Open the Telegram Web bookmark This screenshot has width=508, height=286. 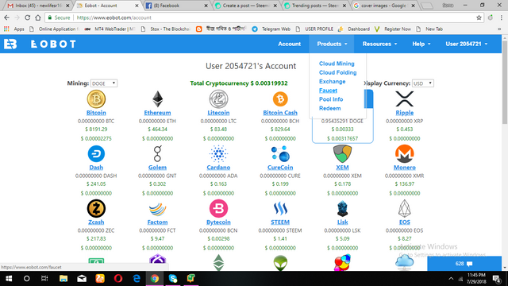pos(271,29)
